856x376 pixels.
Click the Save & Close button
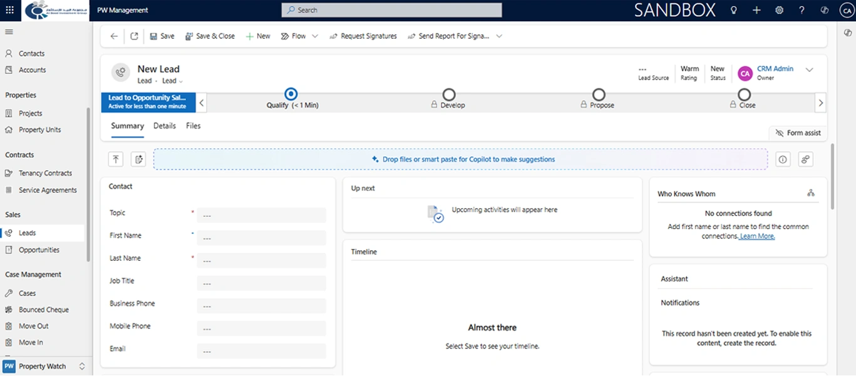click(210, 36)
